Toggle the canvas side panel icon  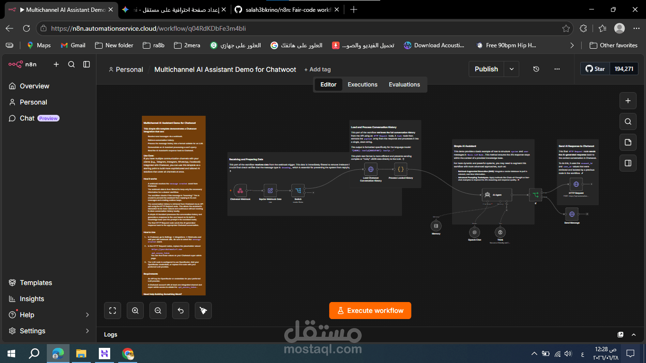pos(628,163)
